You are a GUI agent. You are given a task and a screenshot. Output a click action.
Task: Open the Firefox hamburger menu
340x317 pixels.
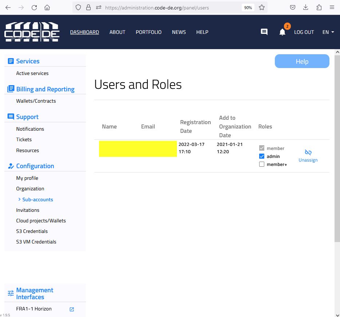[x=332, y=7]
